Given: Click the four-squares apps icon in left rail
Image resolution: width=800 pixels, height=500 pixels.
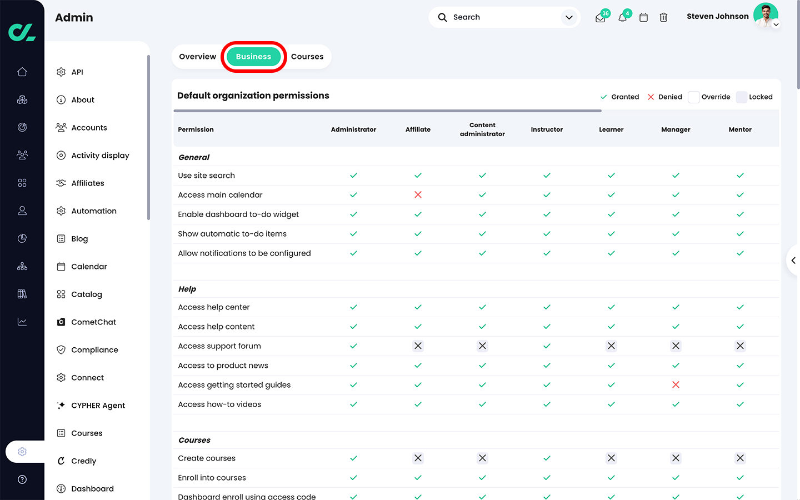Looking at the screenshot, I should [22, 183].
